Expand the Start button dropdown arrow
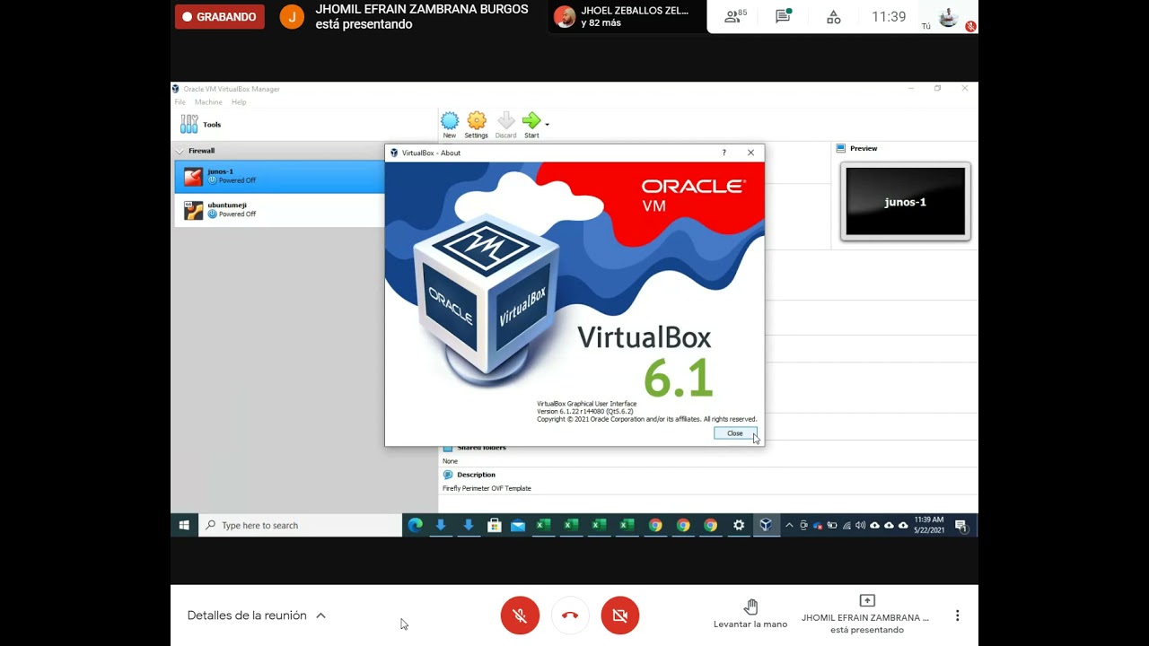The image size is (1149, 646). click(x=547, y=124)
